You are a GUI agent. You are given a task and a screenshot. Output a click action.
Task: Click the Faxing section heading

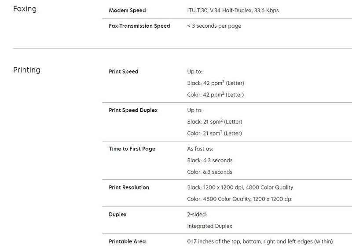25,8
